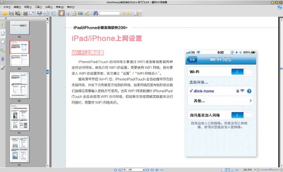Screen dimensions: 283x172
Task: Open the attachments paperclip sidebar icon
Action: (3, 59)
